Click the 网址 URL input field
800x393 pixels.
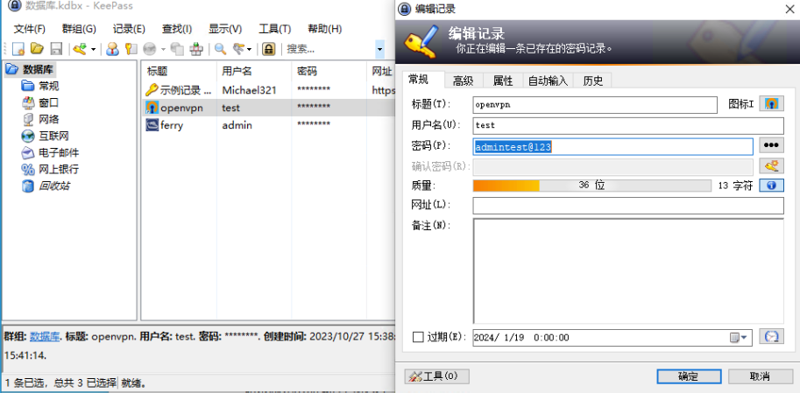coord(628,206)
